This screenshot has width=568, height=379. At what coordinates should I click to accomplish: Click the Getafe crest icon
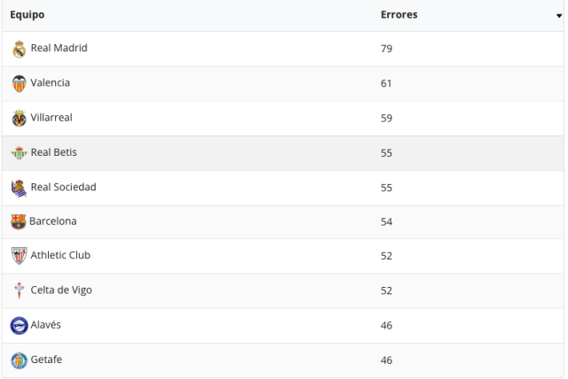click(x=20, y=360)
